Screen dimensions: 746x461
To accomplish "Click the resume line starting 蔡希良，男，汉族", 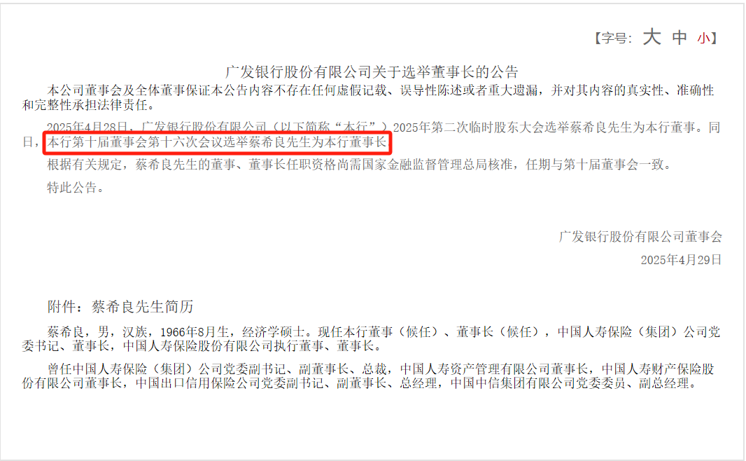I will [371, 338].
